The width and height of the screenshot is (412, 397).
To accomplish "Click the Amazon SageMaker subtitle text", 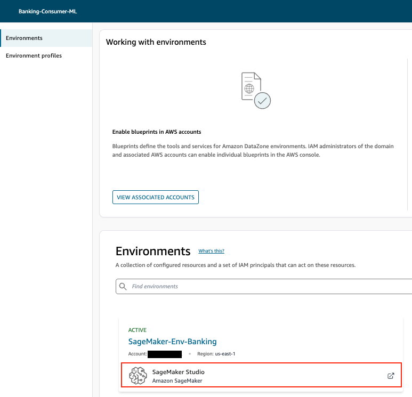I will (x=177, y=380).
